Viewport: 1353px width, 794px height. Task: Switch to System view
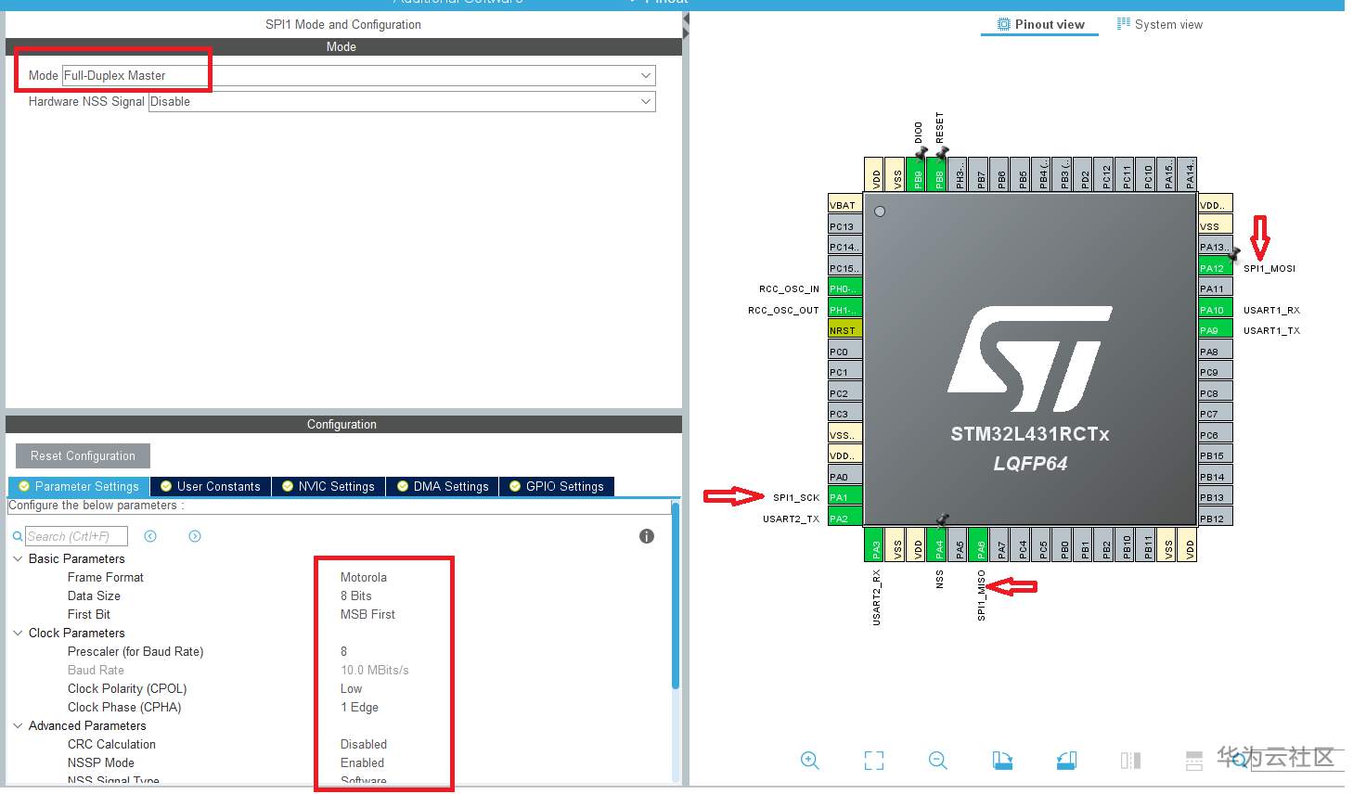1159,24
